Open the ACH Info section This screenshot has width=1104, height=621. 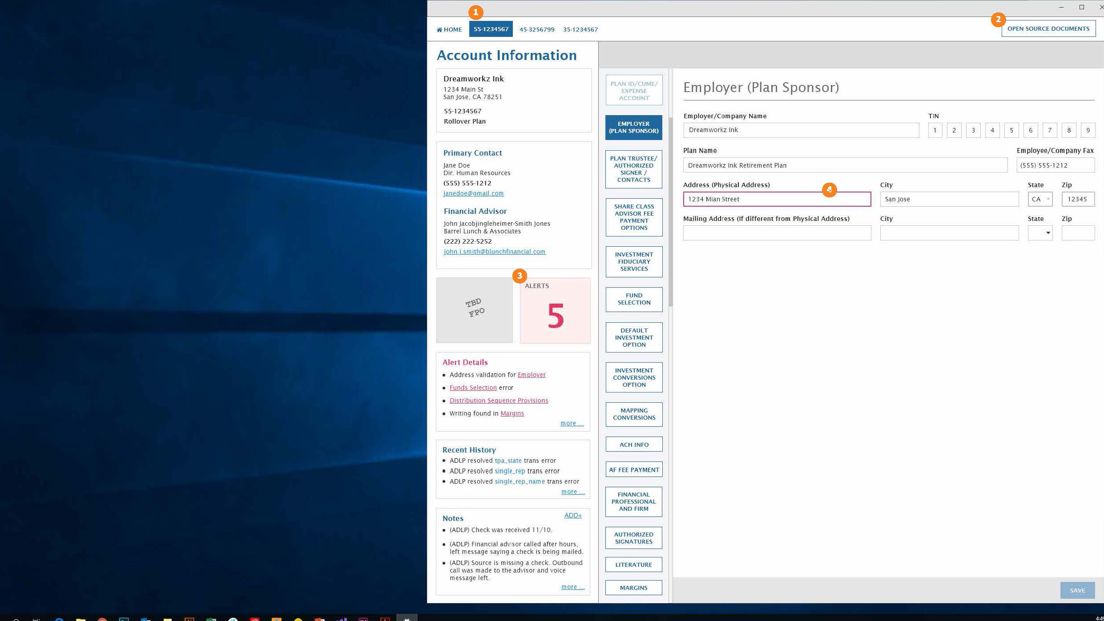634,445
